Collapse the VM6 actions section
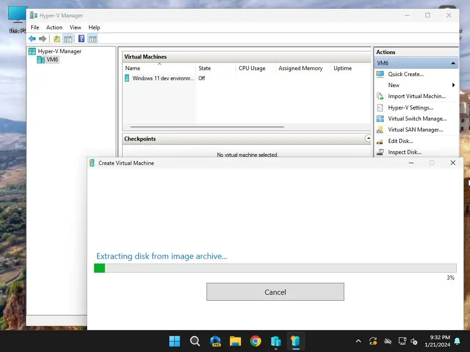This screenshot has width=470, height=352. click(453, 63)
